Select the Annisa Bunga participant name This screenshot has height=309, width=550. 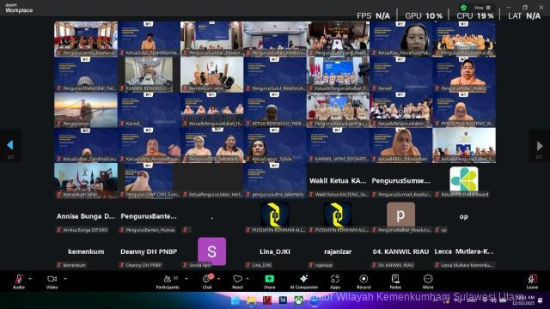(86, 216)
